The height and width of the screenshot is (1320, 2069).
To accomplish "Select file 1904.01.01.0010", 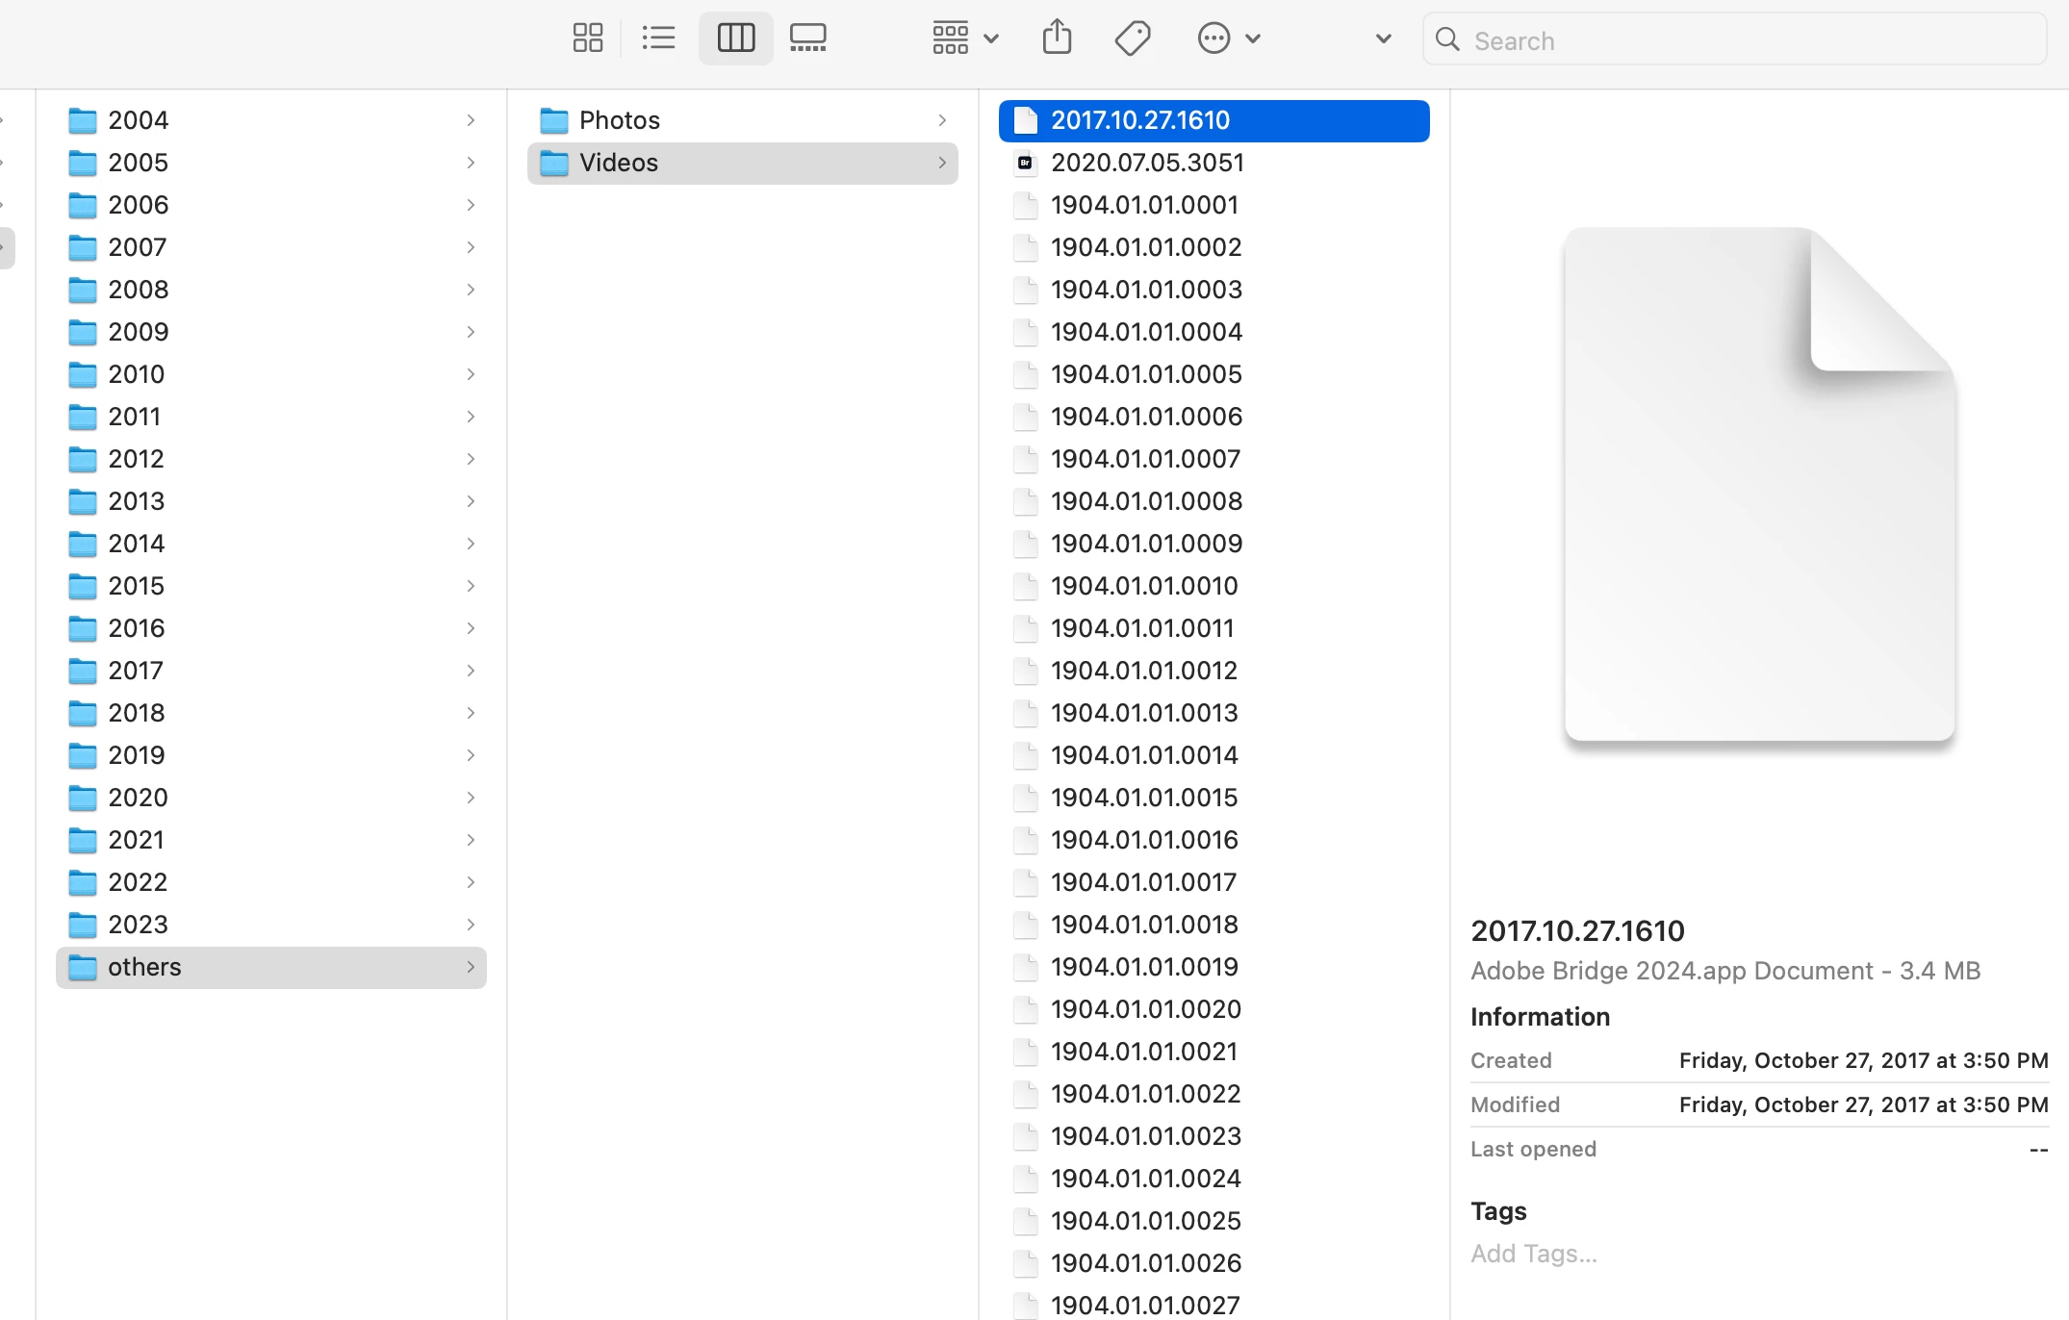I will 1144,586.
